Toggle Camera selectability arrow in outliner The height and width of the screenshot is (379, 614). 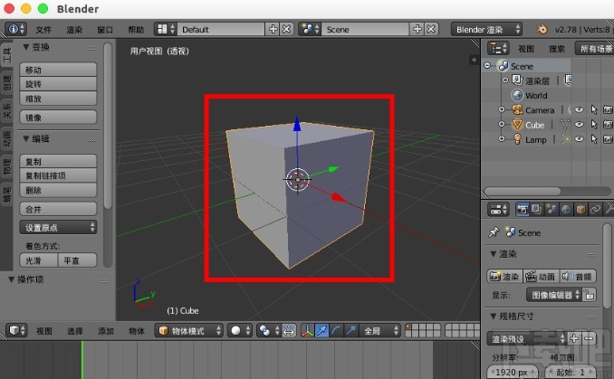tap(594, 110)
